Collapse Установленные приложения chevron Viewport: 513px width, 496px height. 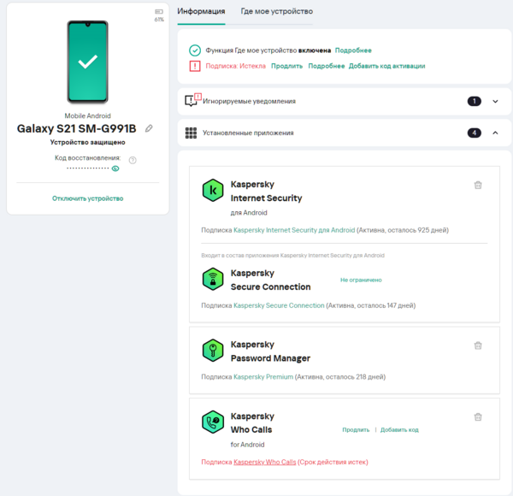point(495,133)
